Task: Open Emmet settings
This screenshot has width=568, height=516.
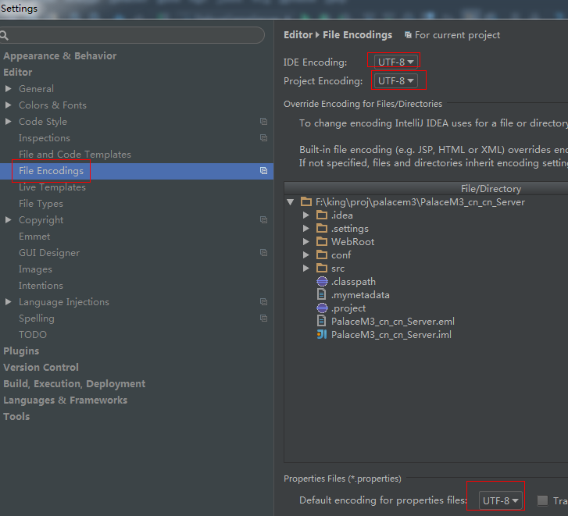Action: [34, 237]
